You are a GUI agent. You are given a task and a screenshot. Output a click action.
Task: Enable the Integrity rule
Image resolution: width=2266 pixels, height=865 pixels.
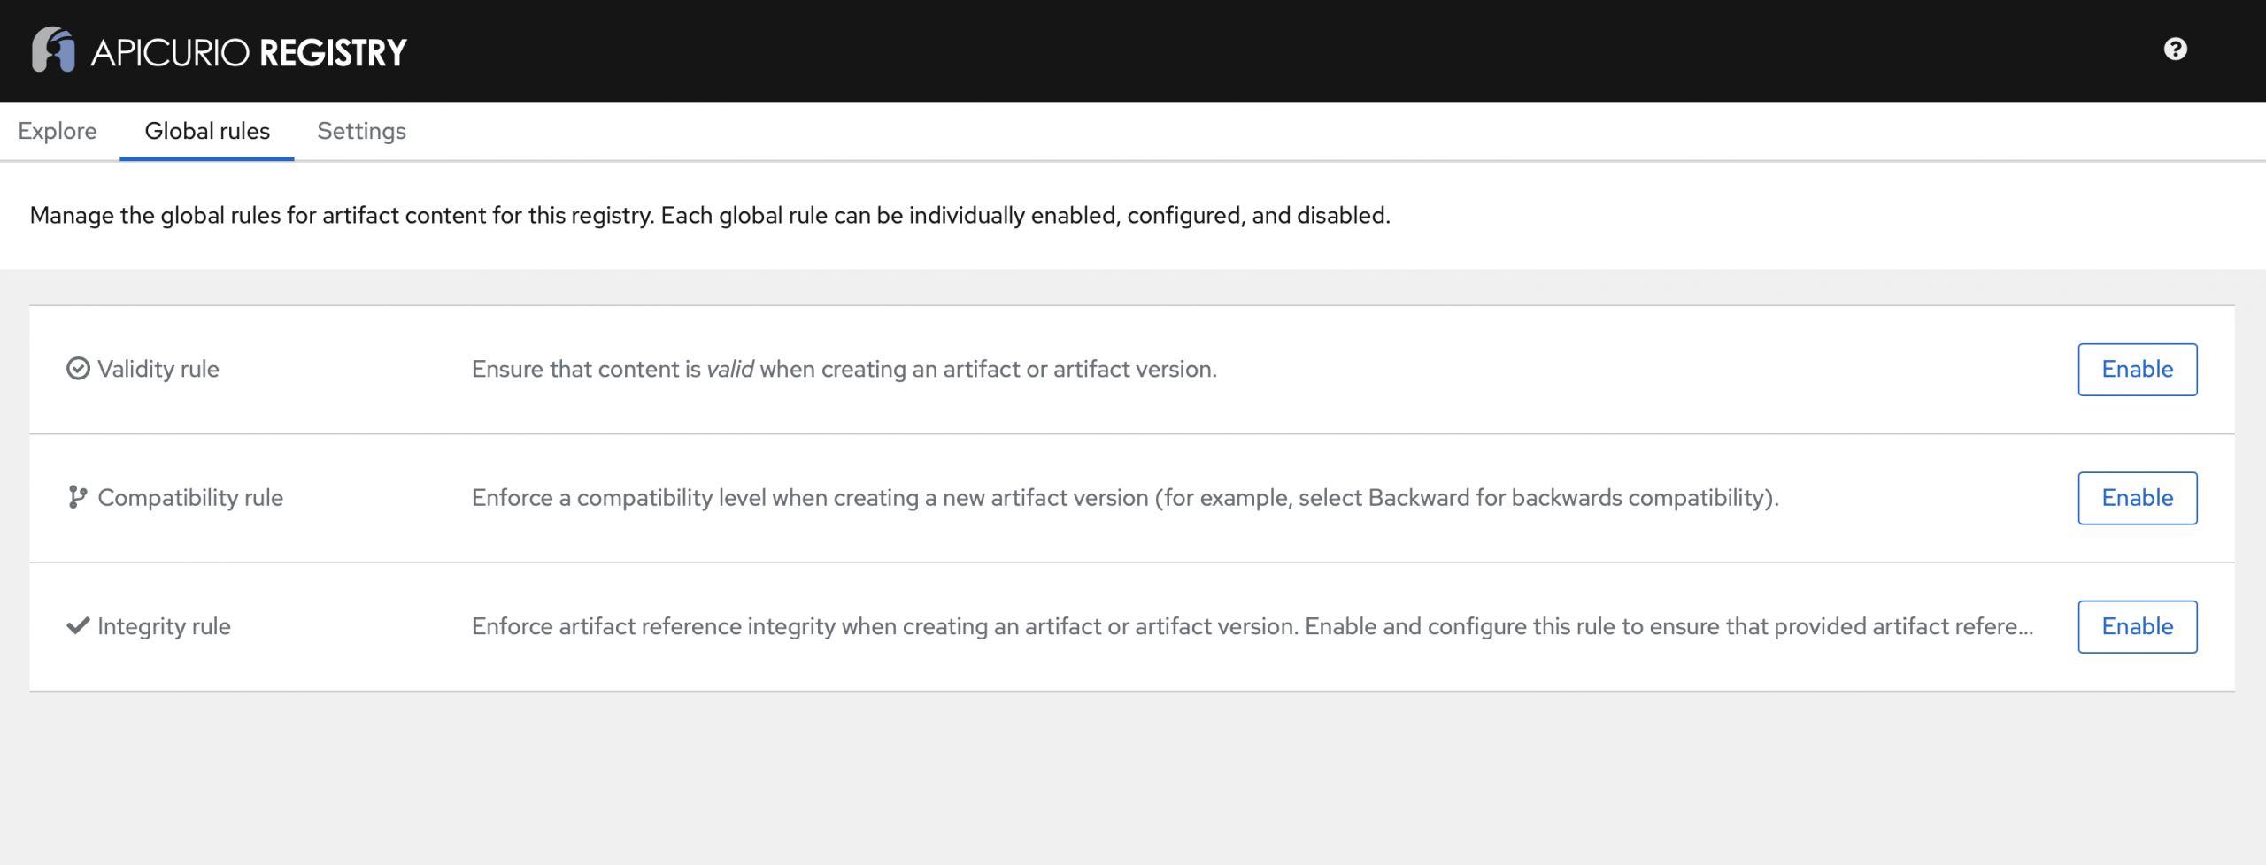pos(2137,626)
